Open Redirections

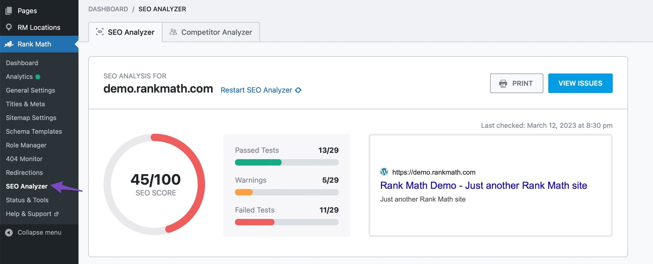pos(24,173)
